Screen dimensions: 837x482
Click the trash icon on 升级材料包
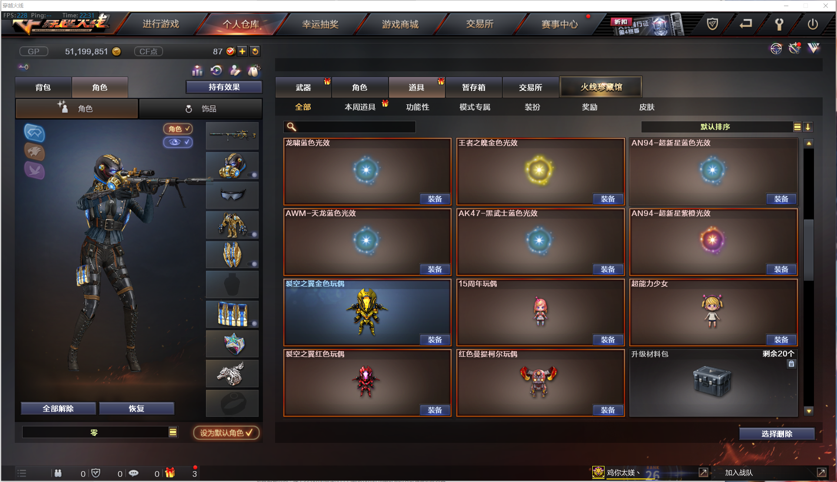[x=791, y=364]
